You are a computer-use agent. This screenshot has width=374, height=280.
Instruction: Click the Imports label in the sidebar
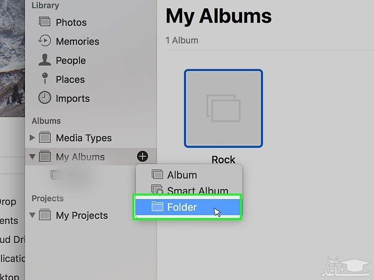[72, 98]
